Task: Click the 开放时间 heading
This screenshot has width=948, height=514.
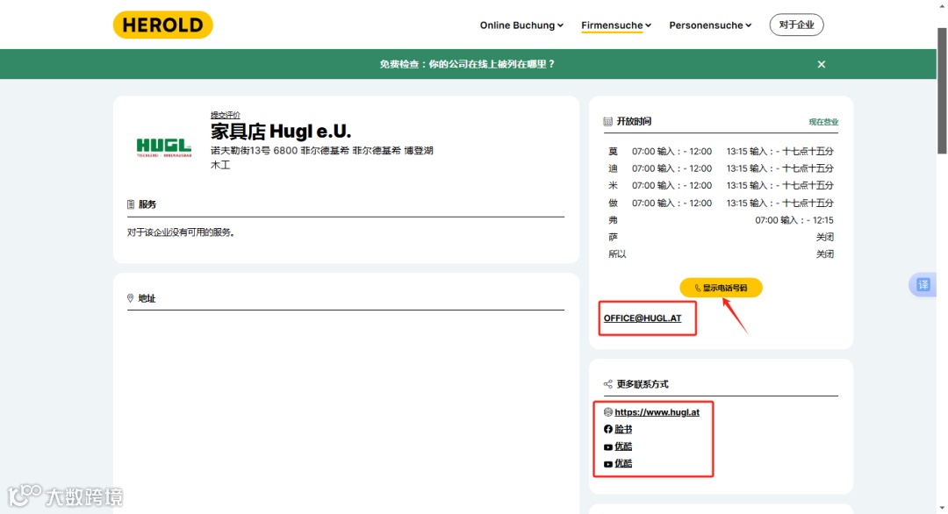Action: pyautogui.click(x=634, y=121)
